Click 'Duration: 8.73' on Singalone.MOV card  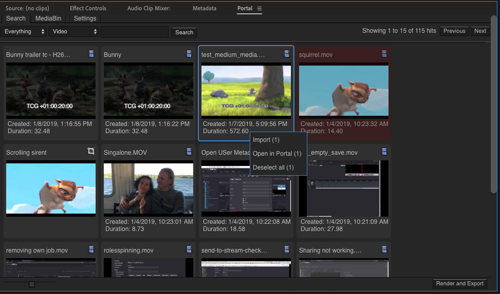click(x=125, y=229)
